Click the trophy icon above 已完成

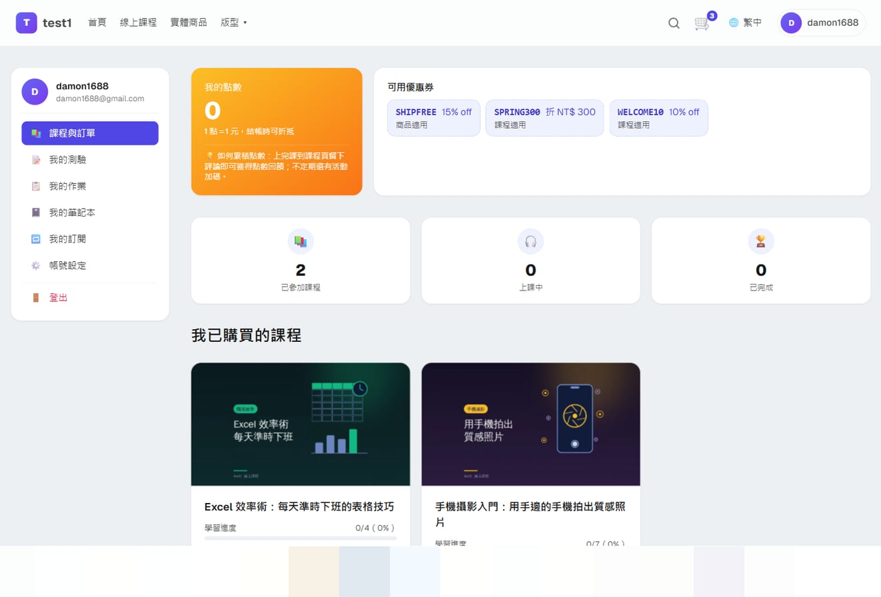coord(761,241)
